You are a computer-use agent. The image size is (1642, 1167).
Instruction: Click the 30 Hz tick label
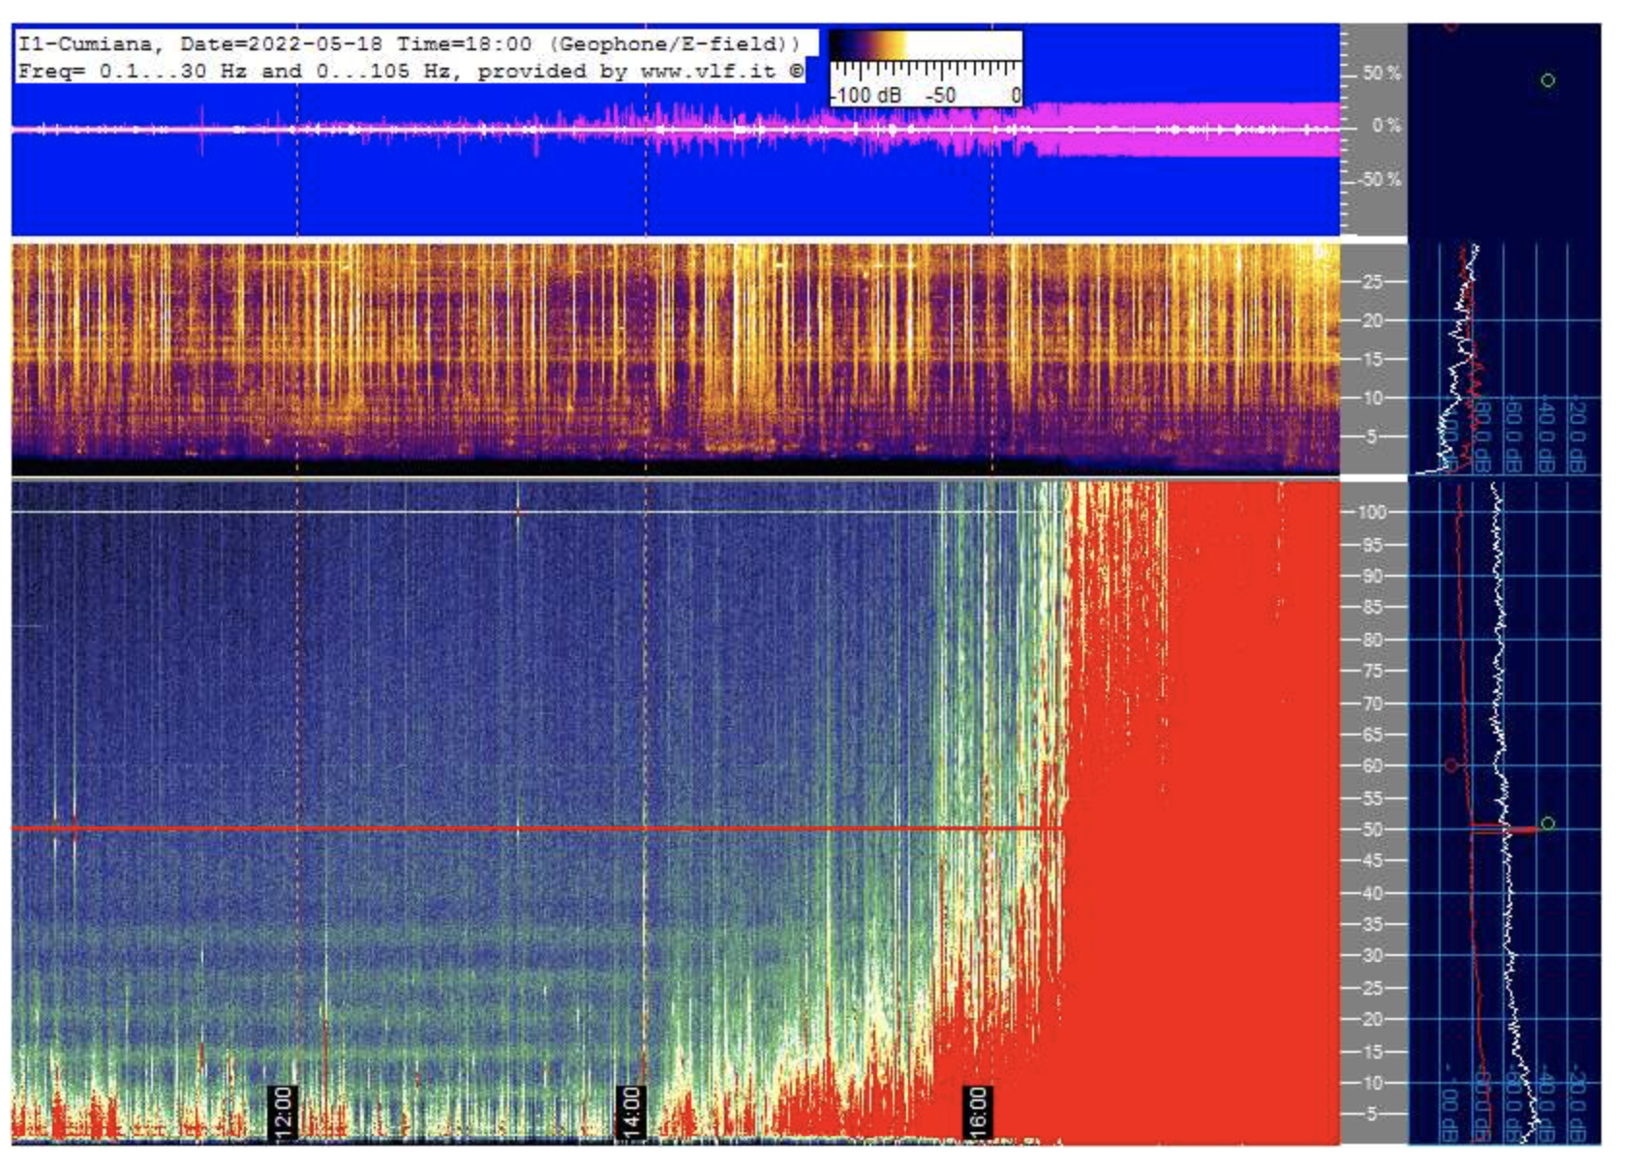pos(1372,955)
